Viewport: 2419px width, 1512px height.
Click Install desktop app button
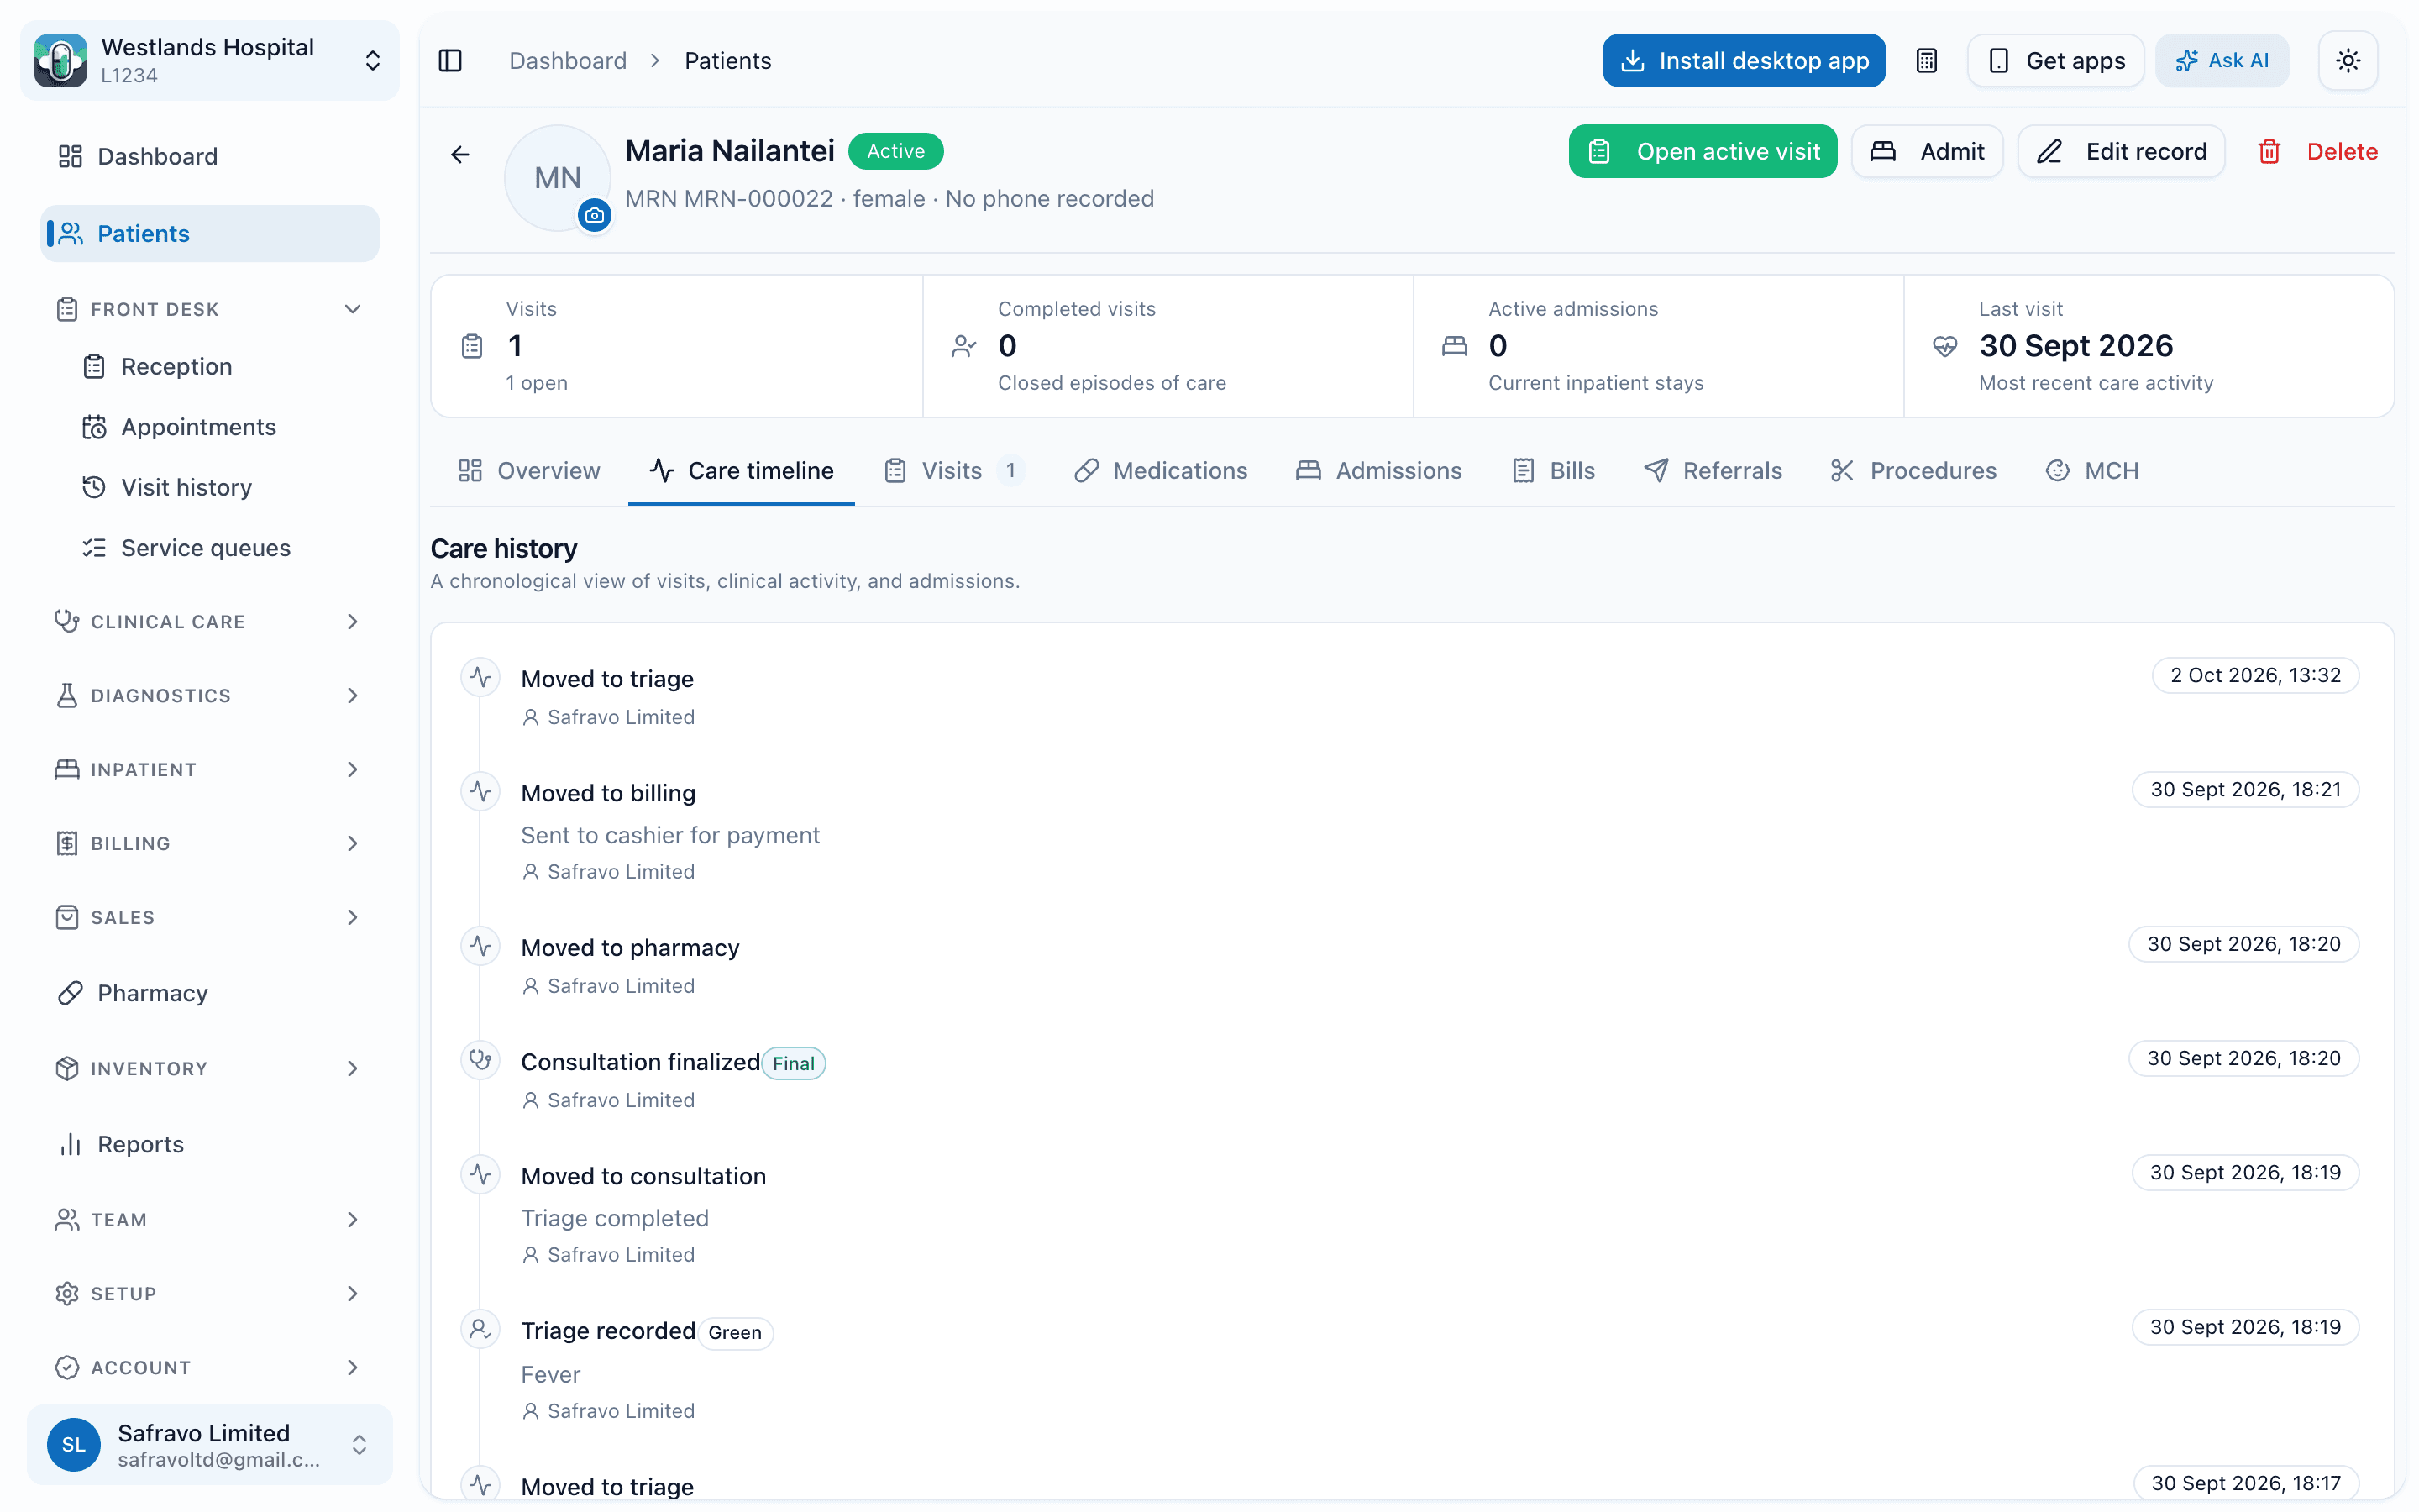pos(1744,61)
